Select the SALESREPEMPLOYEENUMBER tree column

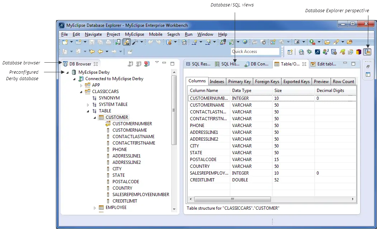point(141,195)
